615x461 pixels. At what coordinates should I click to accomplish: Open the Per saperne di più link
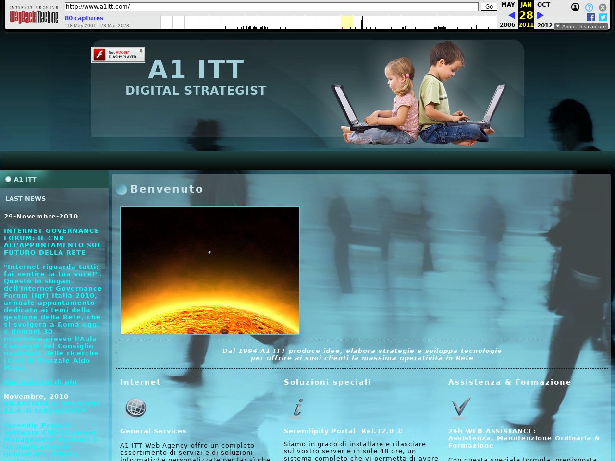pyautogui.click(x=40, y=382)
